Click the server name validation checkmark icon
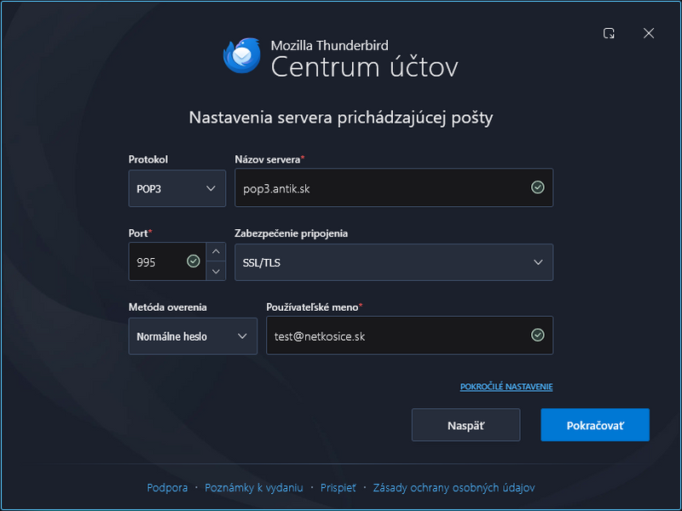 point(538,187)
